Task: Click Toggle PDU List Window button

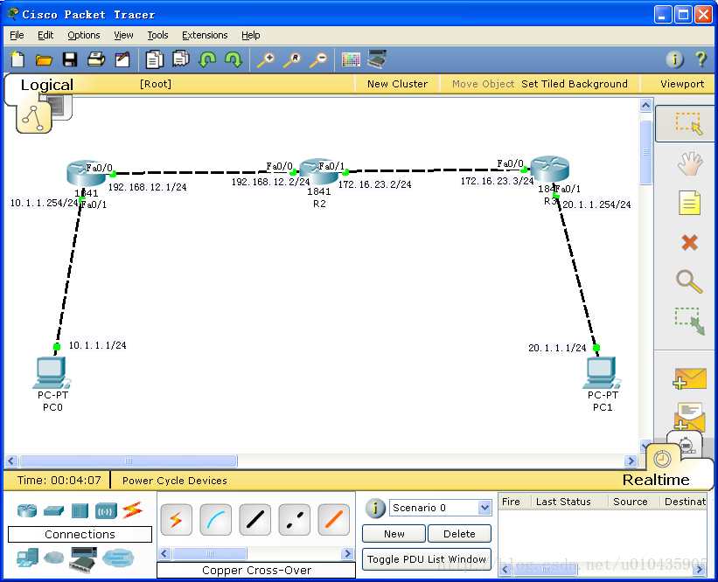Action: coord(427,559)
